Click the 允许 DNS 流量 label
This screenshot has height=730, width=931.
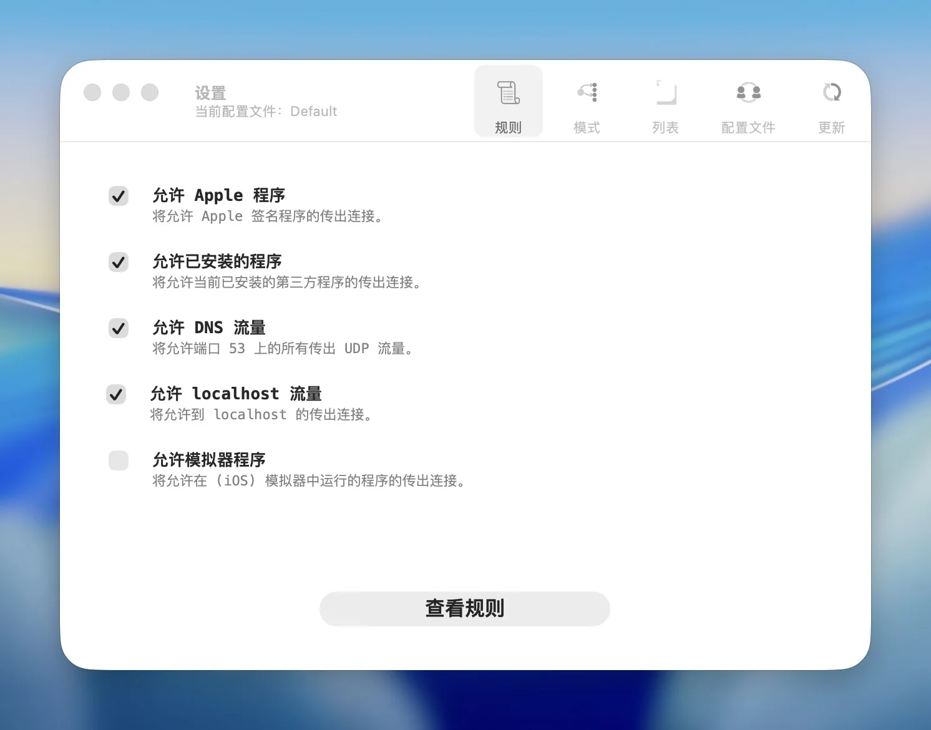point(209,328)
